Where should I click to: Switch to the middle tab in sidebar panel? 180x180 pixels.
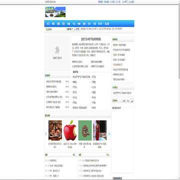pyautogui.click(x=128, y=101)
